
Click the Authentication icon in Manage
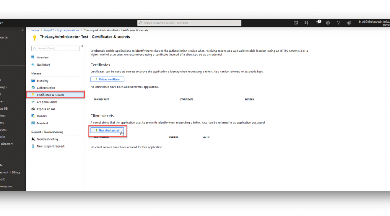33,88
